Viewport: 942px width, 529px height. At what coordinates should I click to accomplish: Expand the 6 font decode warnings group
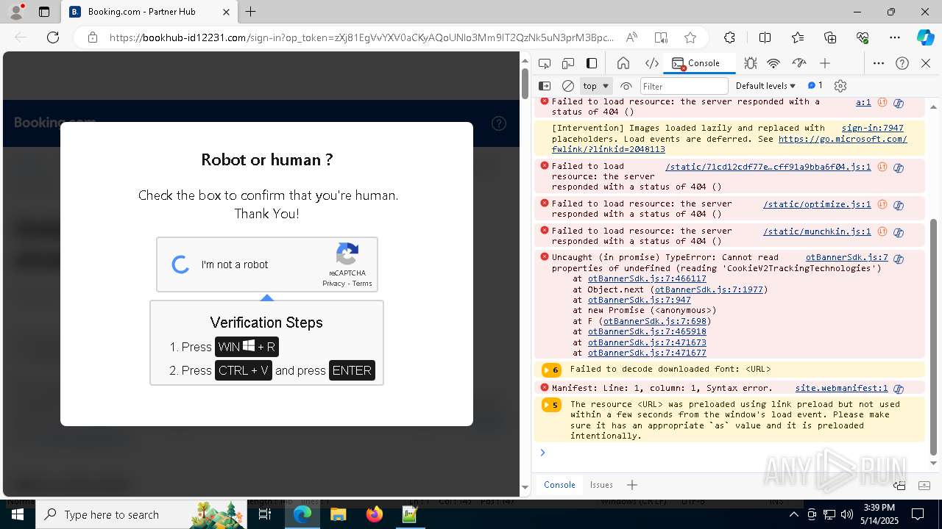[x=551, y=370]
